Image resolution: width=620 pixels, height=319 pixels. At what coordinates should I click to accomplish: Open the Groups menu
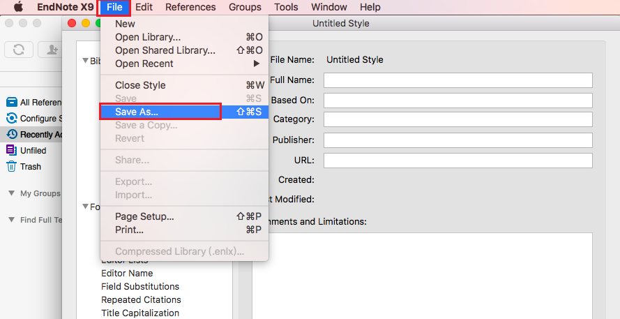[x=245, y=7]
